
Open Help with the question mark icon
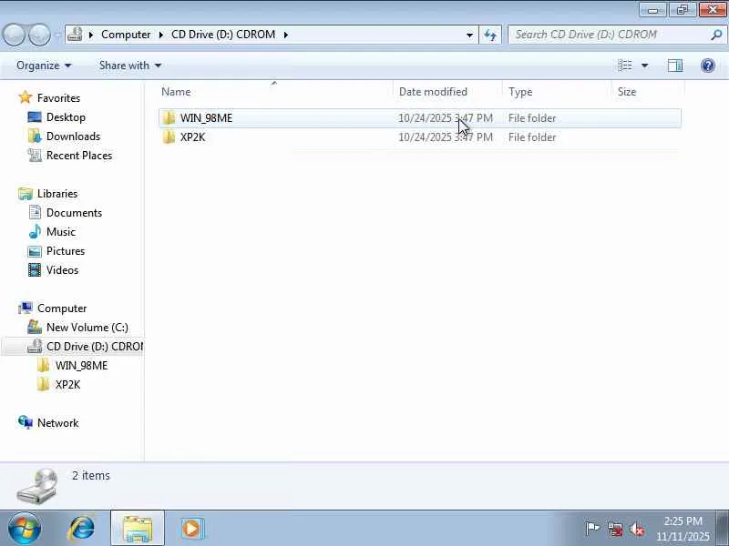pos(708,66)
